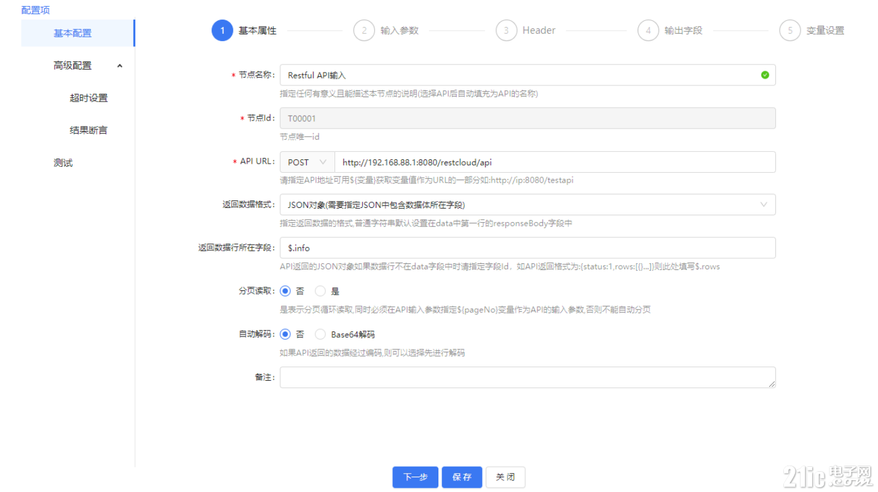Select 否 for 分页读取
The height and width of the screenshot is (492, 878).
[285, 291]
